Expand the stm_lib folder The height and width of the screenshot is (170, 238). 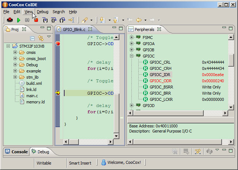tap(15, 77)
